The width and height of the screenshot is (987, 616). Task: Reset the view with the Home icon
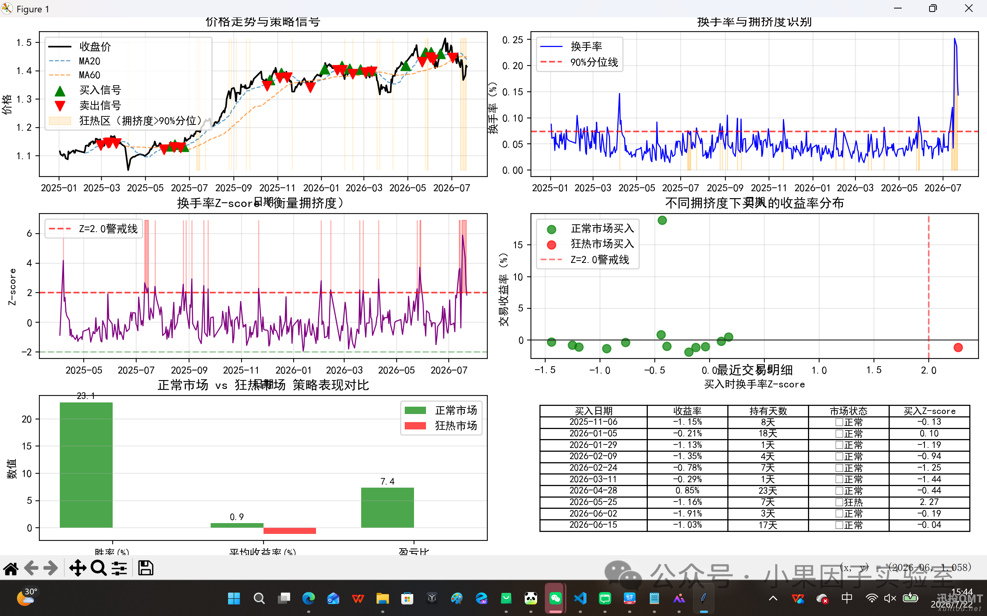11,568
